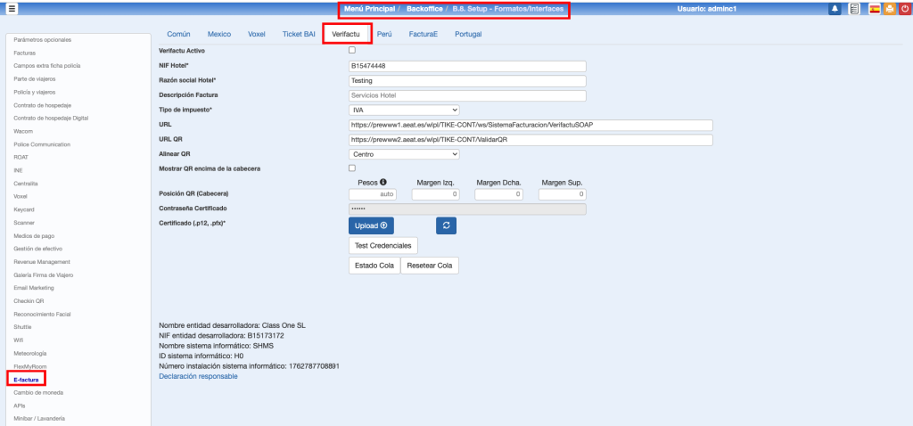Open the notifications bell
This screenshot has height=426, width=913.
pos(835,9)
